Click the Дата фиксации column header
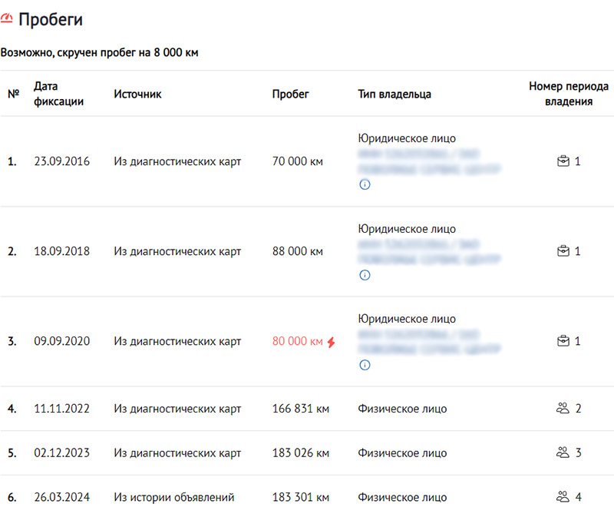This screenshot has height=517, width=614. [x=58, y=94]
